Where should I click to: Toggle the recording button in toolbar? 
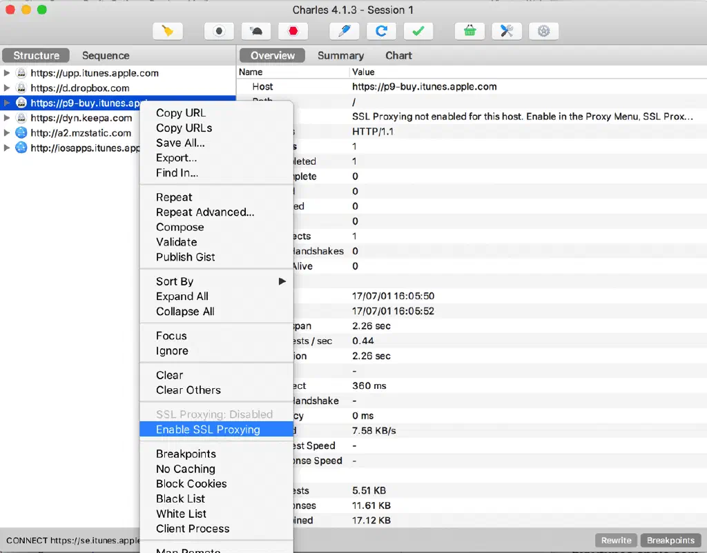tap(219, 31)
